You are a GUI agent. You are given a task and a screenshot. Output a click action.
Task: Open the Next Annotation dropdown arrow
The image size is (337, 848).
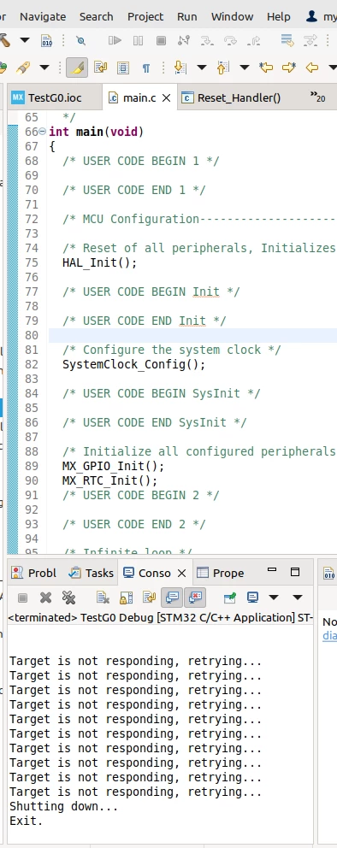click(x=202, y=68)
